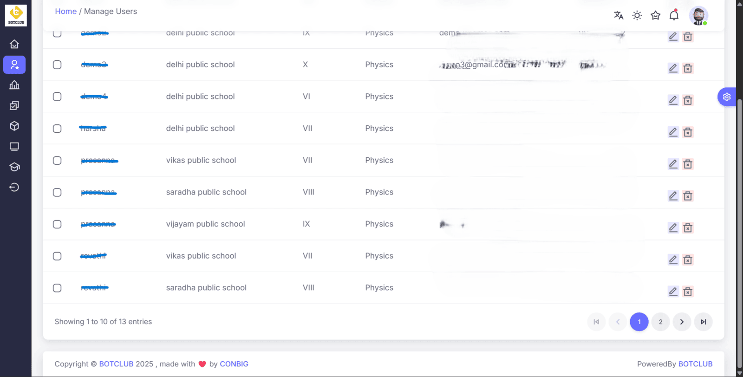Click the Manage Users breadcrumb text
743x377 pixels.
tap(111, 11)
